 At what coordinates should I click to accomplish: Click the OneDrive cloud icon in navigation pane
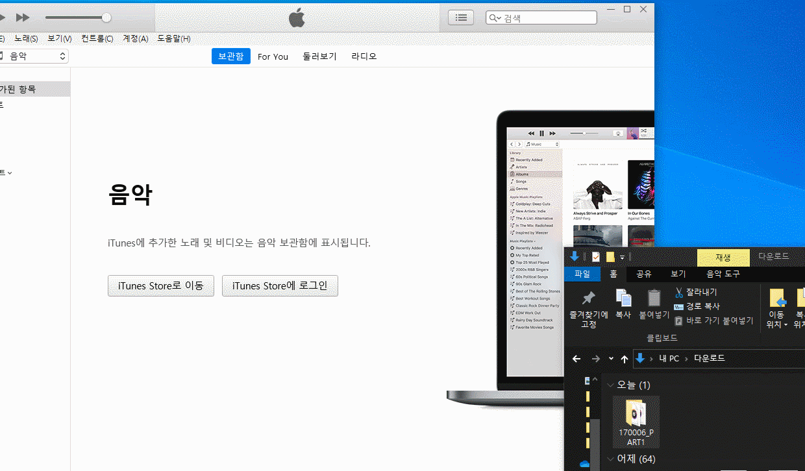(584, 464)
